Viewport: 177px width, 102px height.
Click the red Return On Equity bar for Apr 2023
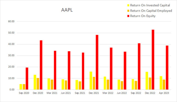167,68
